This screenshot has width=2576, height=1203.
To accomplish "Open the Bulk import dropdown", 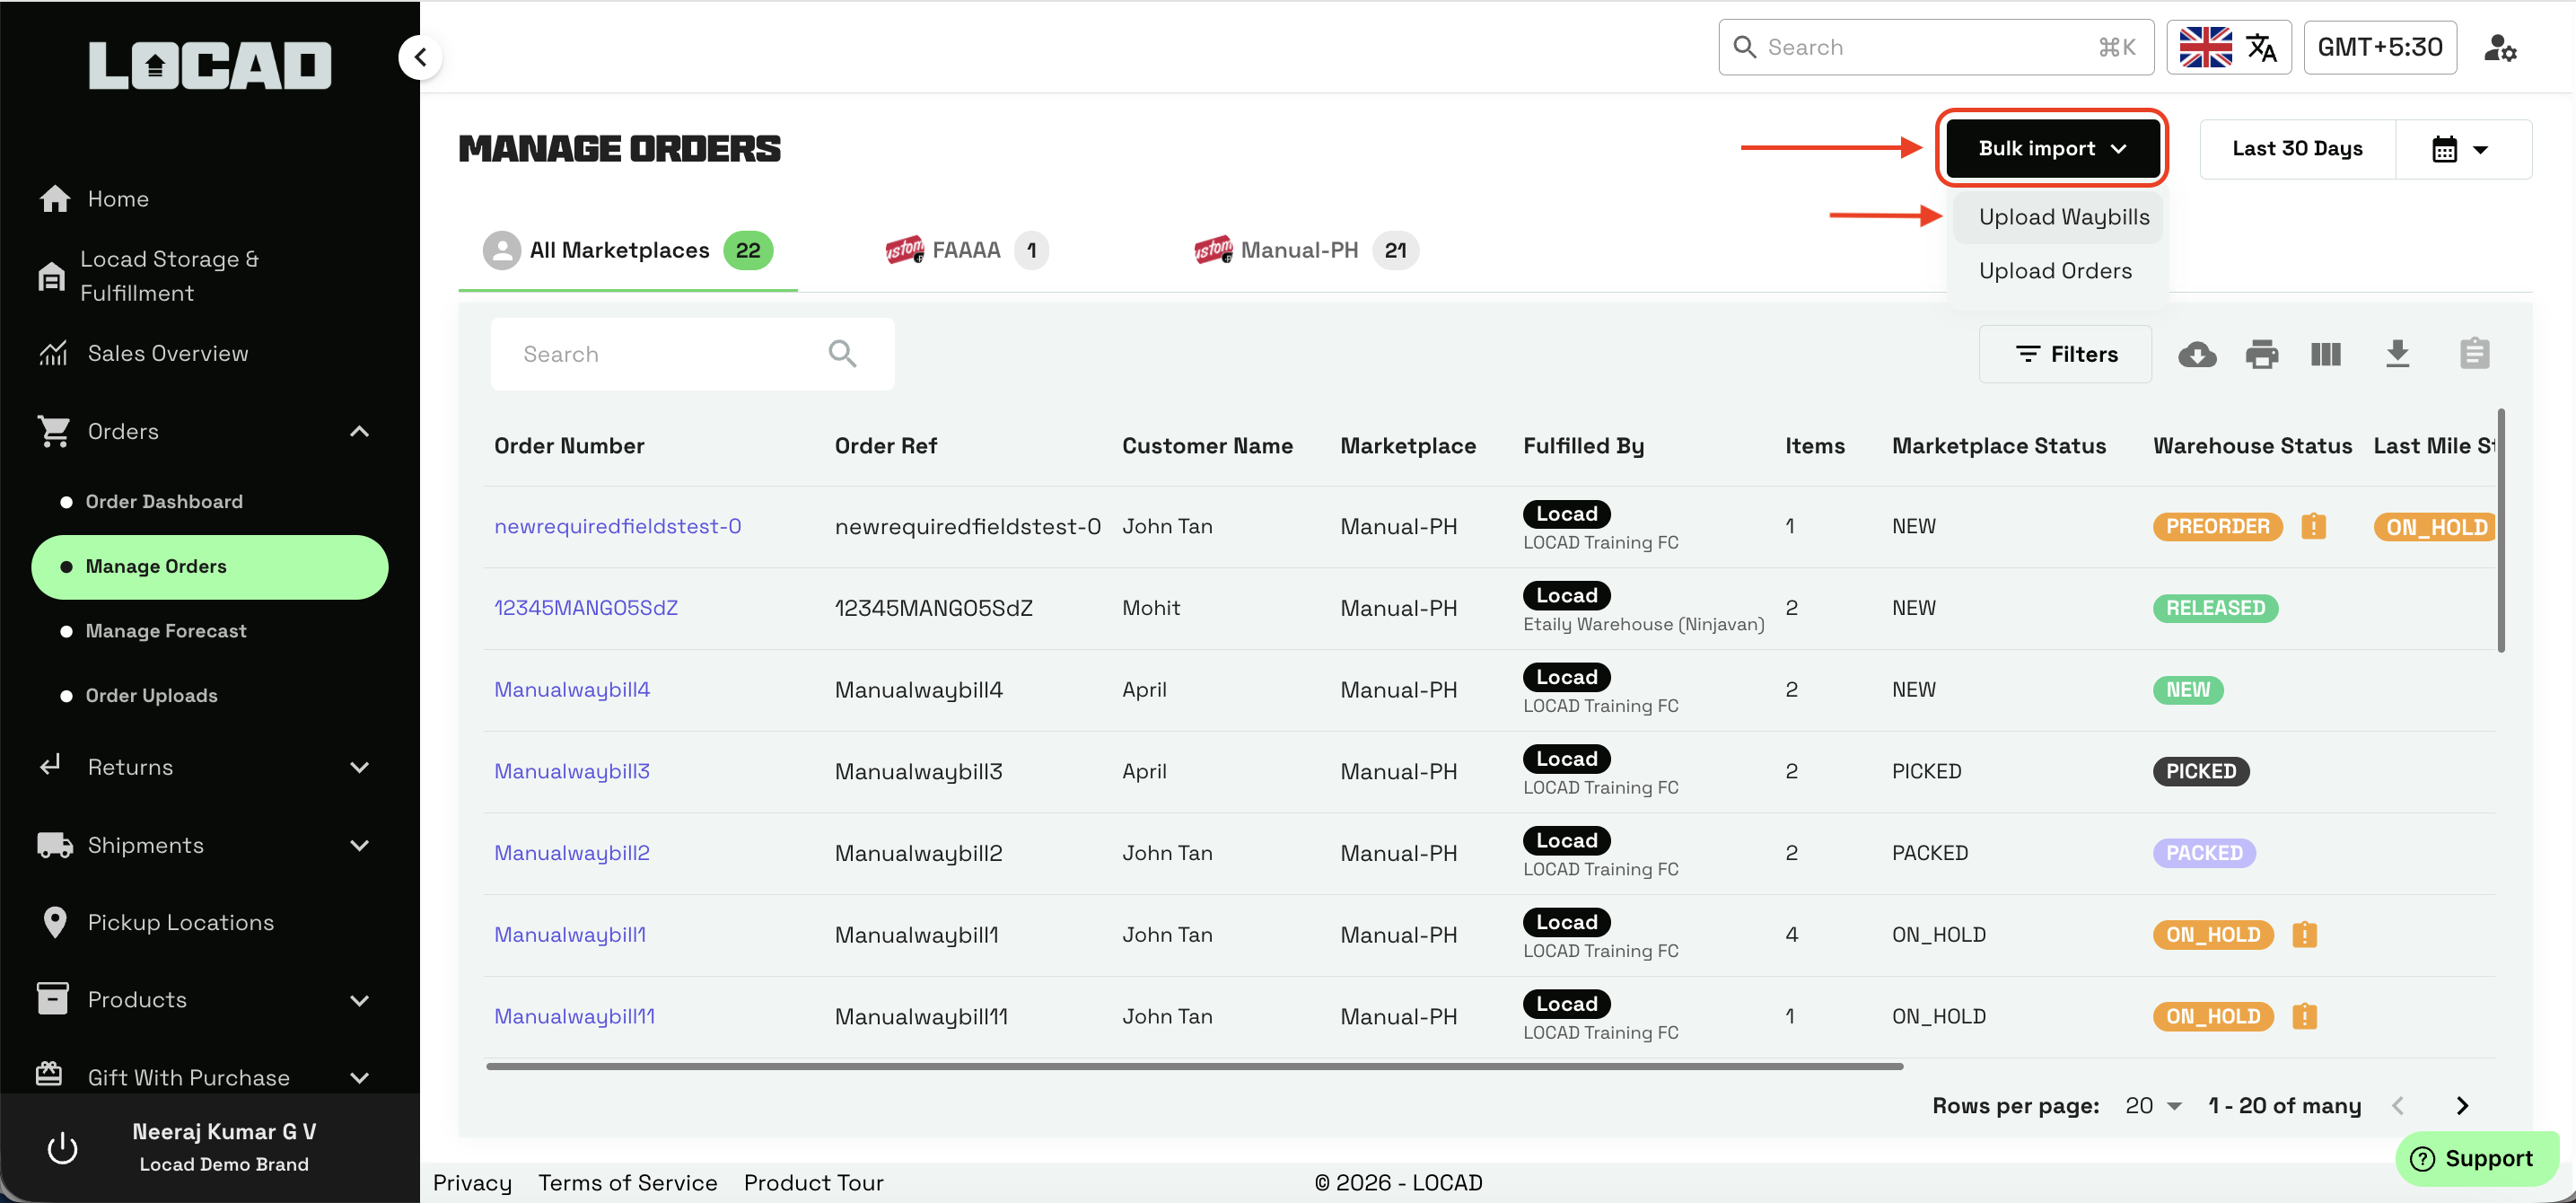I will point(2051,148).
